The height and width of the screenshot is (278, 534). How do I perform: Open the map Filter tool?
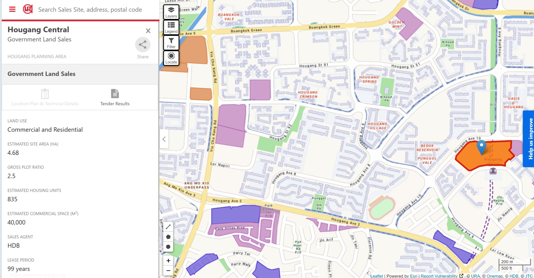(171, 43)
